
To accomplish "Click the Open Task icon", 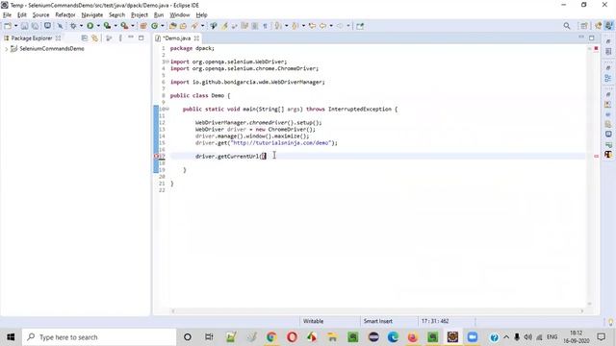I will click(183, 26).
